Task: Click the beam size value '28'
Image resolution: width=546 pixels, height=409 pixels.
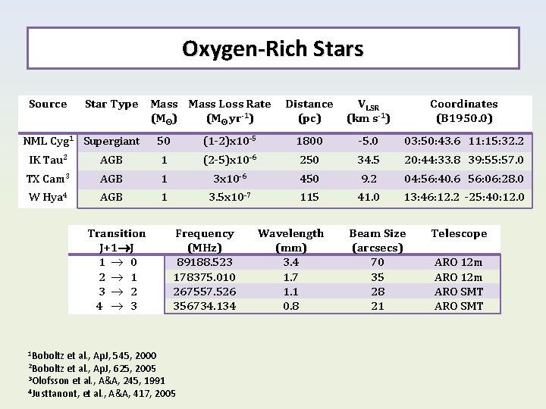Action: coord(378,292)
